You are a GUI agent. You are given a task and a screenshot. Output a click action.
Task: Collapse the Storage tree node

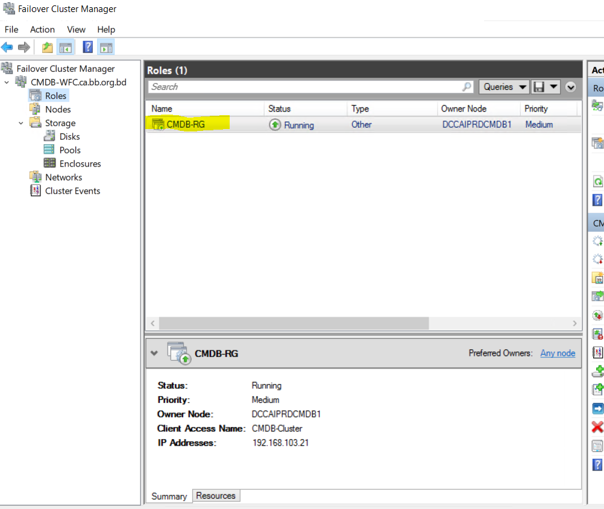[x=21, y=123]
